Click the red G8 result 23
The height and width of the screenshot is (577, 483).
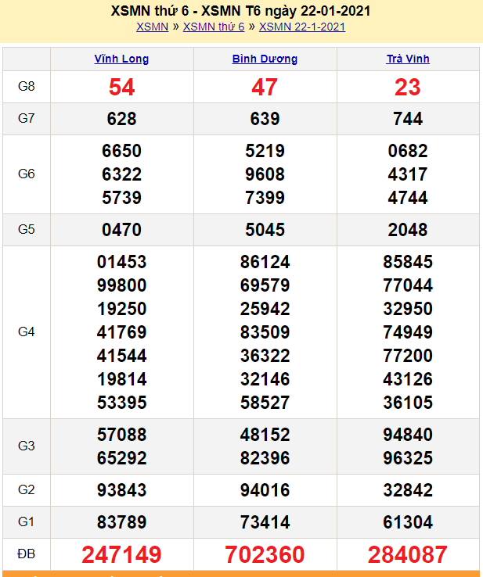click(408, 88)
